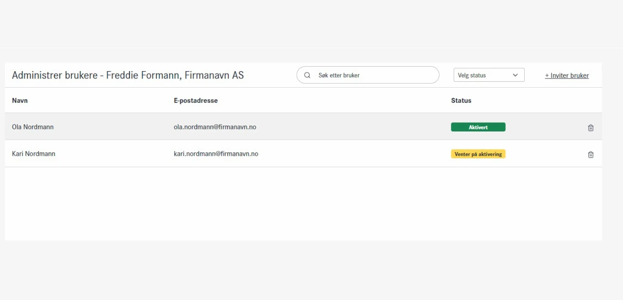Click the Velg status chevron arrow
This screenshot has width=623, height=300.
point(515,75)
